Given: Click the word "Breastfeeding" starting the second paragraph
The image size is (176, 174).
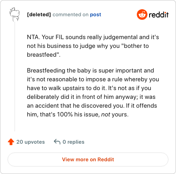Looking at the screenshot, I should (46, 70).
